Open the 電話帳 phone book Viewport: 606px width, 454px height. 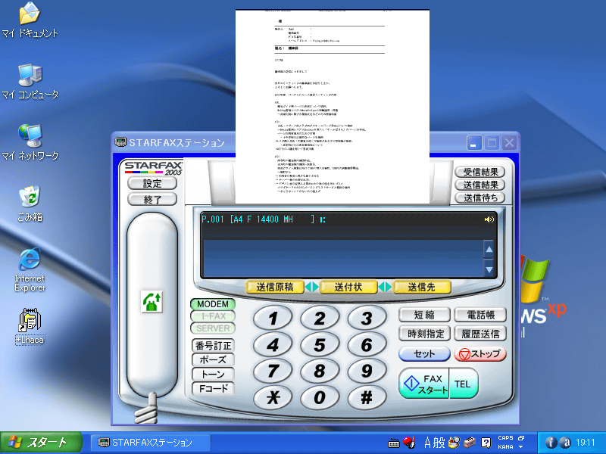coord(480,315)
